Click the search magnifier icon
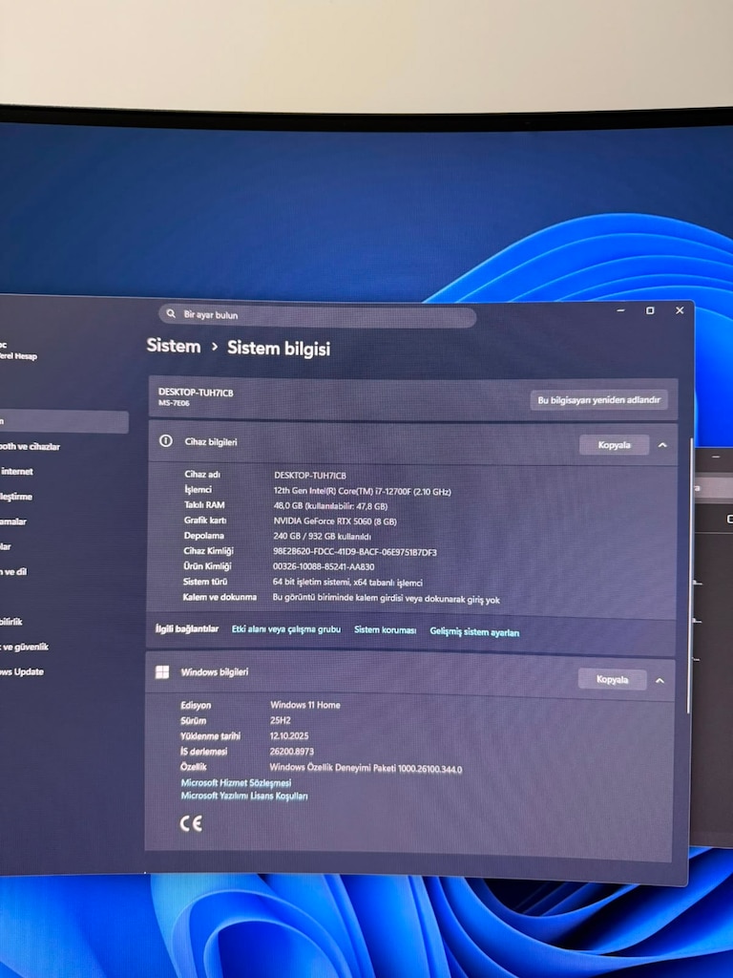Screen dimensions: 733x978 [x=171, y=313]
